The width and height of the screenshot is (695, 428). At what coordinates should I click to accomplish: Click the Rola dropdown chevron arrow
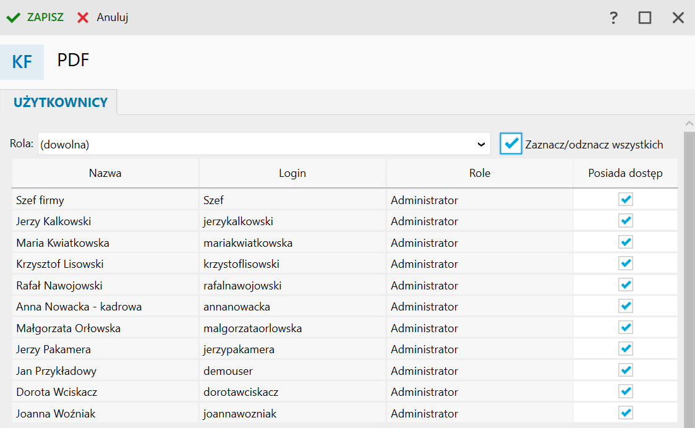tap(482, 144)
